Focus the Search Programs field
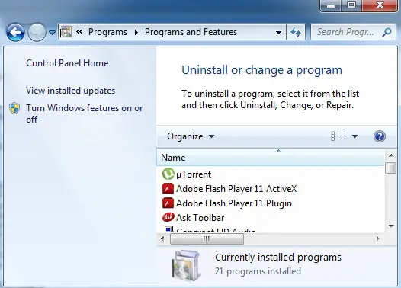The height and width of the screenshot is (288, 401). (x=354, y=32)
